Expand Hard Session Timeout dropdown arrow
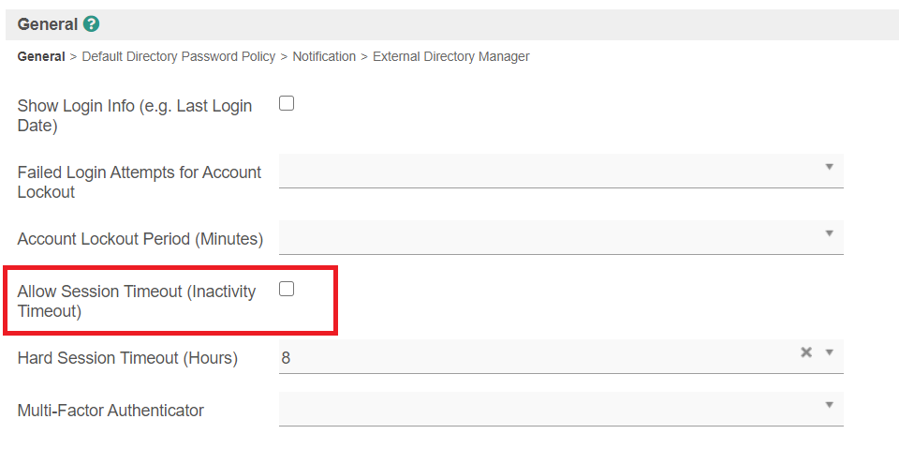Viewport: 899px width, 464px height. 829,352
